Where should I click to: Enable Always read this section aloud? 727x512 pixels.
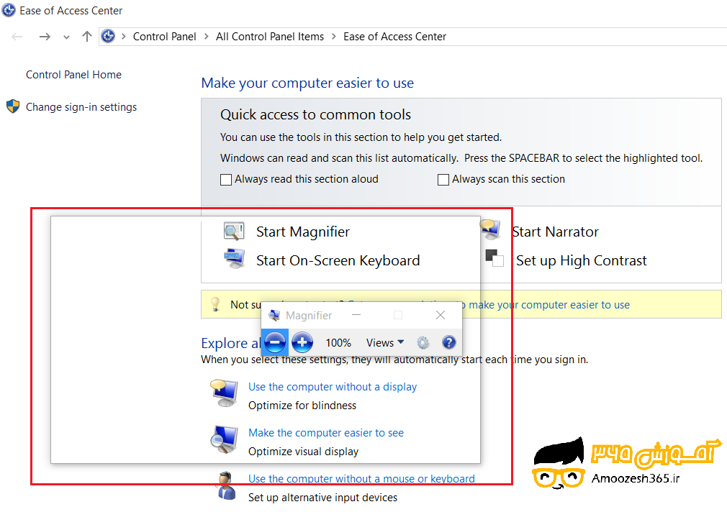[226, 179]
